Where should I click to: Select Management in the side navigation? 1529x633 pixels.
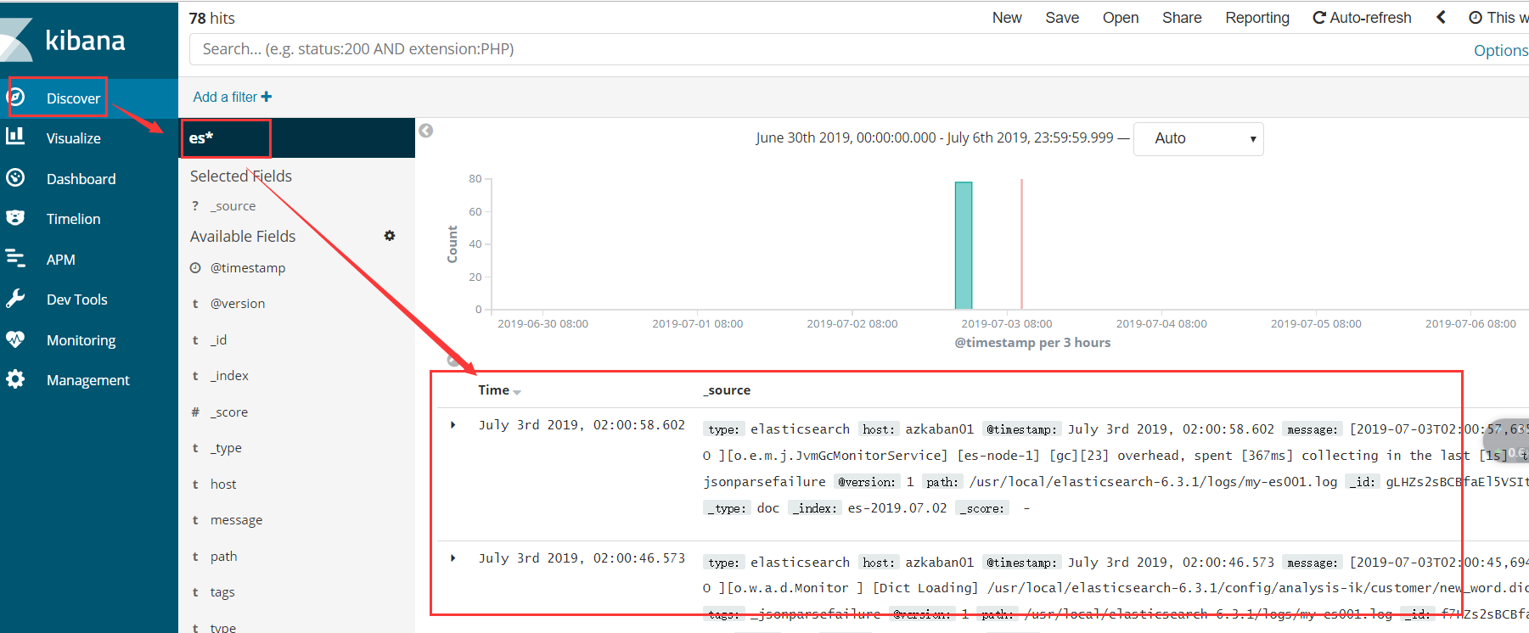87,380
